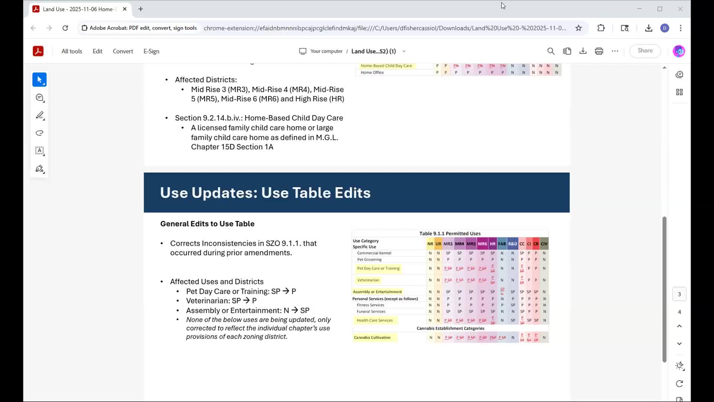Select the Highlight pen tool
Viewport: 714px width, 402px height.
coord(39,115)
